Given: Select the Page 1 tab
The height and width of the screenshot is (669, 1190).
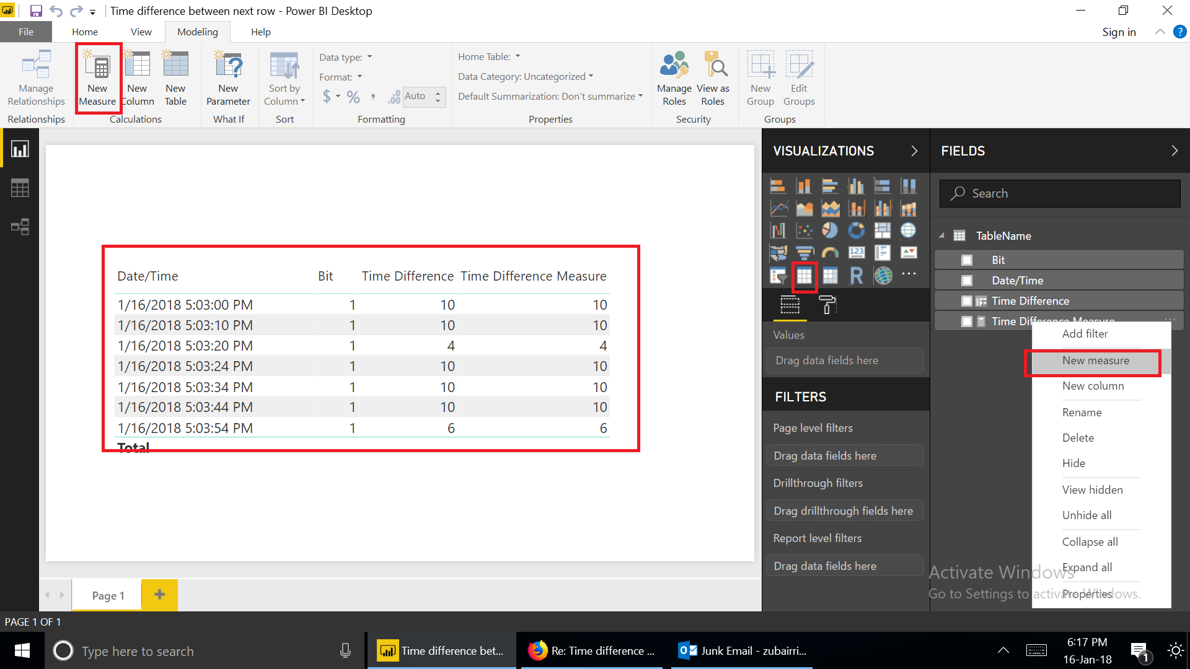Looking at the screenshot, I should coord(108,595).
